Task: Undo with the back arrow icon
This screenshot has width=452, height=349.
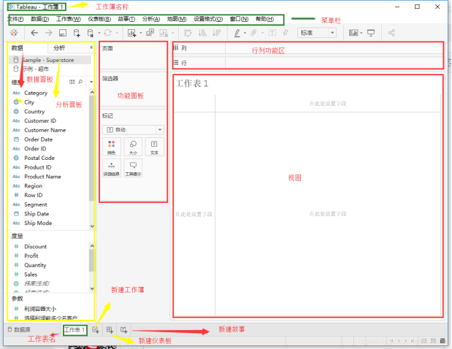Action: 34,33
